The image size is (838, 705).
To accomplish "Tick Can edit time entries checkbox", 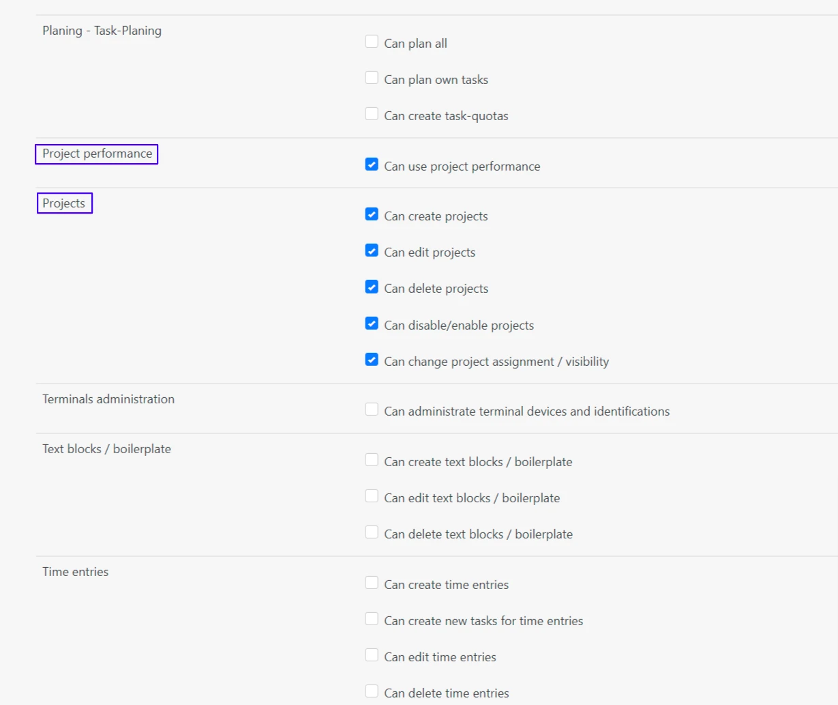I will point(372,655).
